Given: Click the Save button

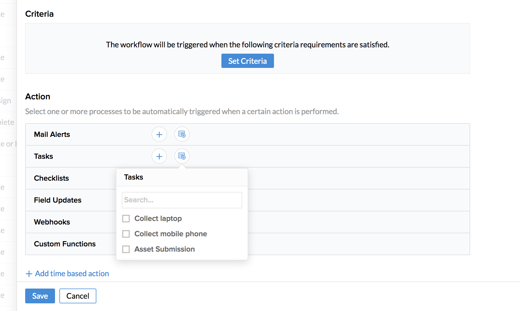Looking at the screenshot, I should [40, 296].
